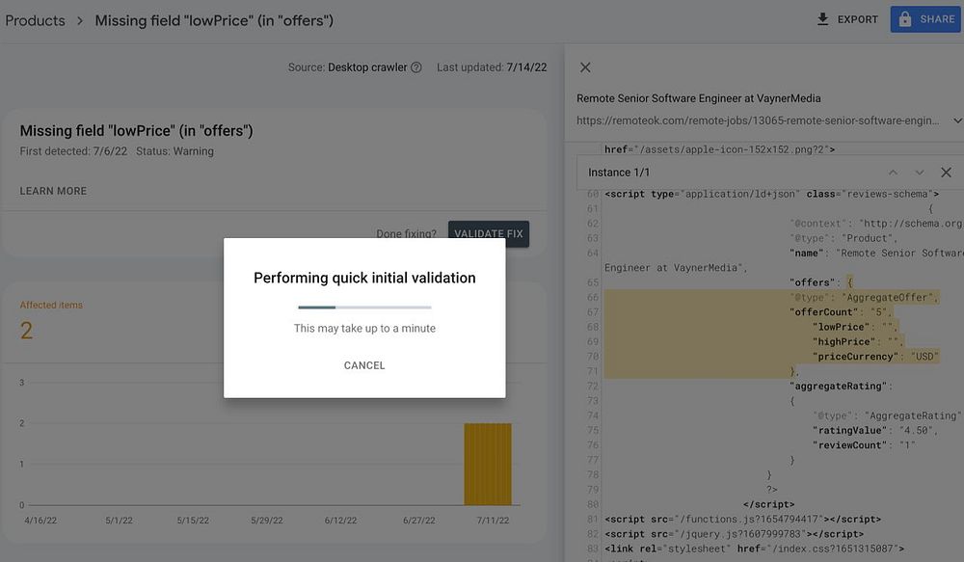Click the jquery.js script source line
Image resolution: width=964 pixels, height=562 pixels.
(x=734, y=534)
